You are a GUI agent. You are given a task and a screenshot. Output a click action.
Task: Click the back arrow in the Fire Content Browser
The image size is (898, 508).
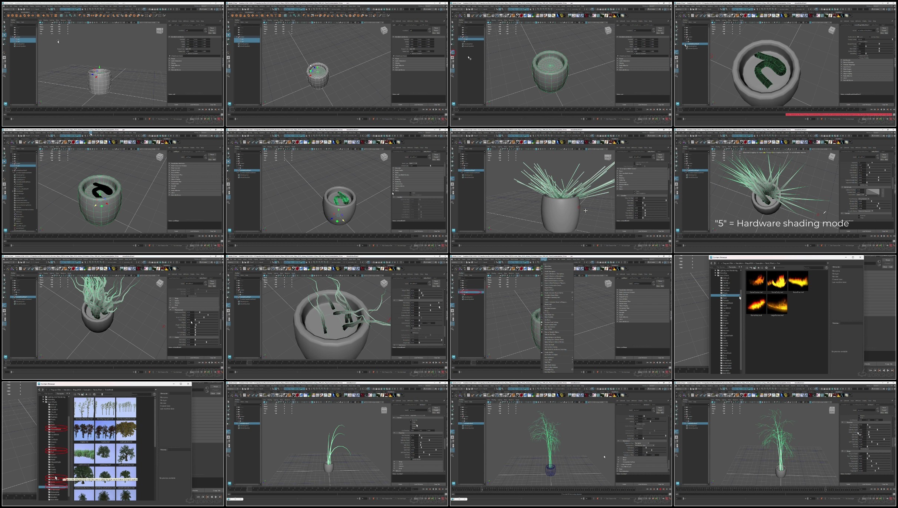[711, 263]
